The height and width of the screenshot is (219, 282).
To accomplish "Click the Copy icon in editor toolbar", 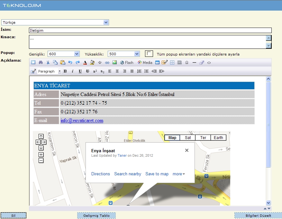I will pyautogui.click(x=55, y=63).
